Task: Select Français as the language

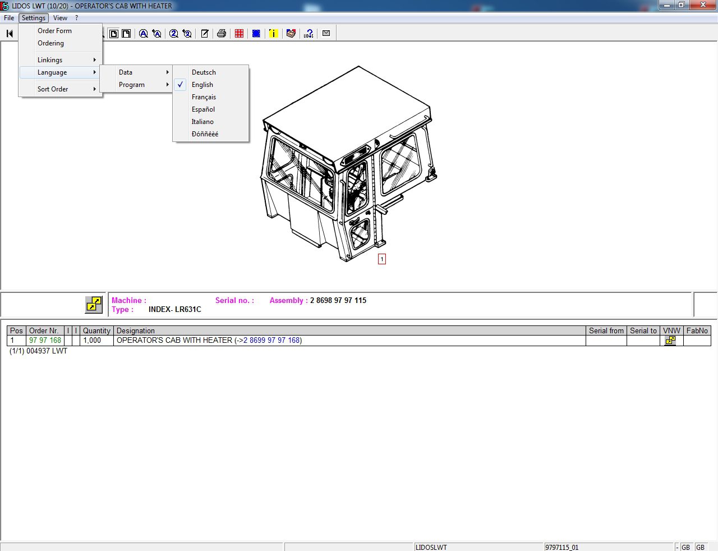Action: coord(204,97)
